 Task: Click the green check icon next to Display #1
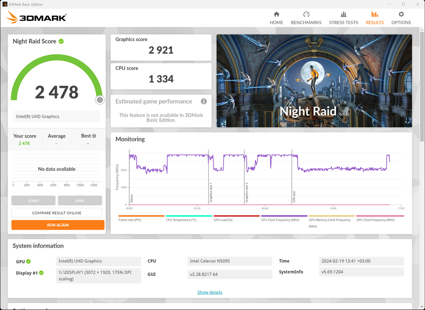(41, 273)
